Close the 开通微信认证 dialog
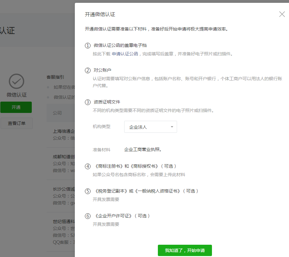289x257 pixels. coord(282,14)
